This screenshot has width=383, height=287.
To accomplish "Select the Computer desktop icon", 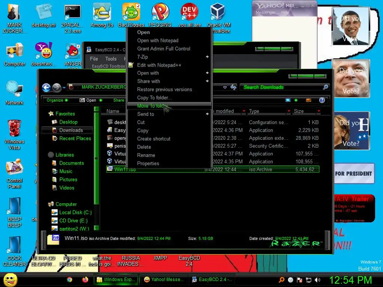I will pyautogui.click(x=15, y=55).
